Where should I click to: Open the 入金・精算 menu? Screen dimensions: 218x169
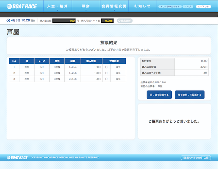(57, 6)
